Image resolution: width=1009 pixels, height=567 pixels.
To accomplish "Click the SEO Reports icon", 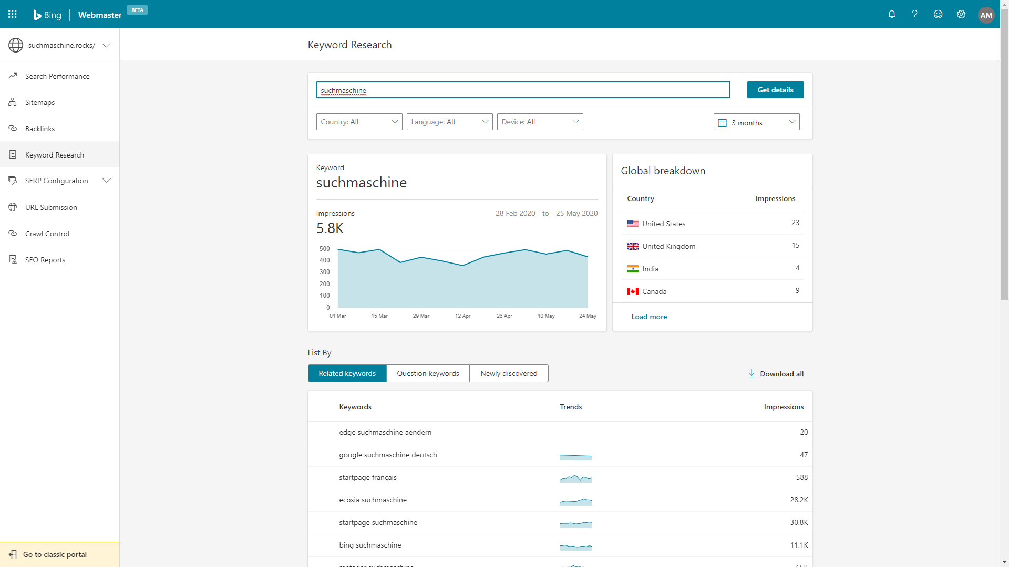I will [x=13, y=259].
